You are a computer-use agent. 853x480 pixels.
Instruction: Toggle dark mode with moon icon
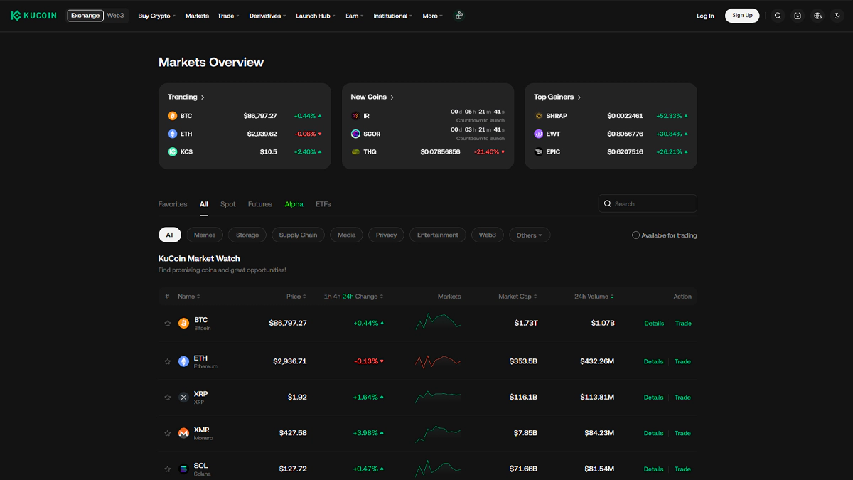[837, 16]
